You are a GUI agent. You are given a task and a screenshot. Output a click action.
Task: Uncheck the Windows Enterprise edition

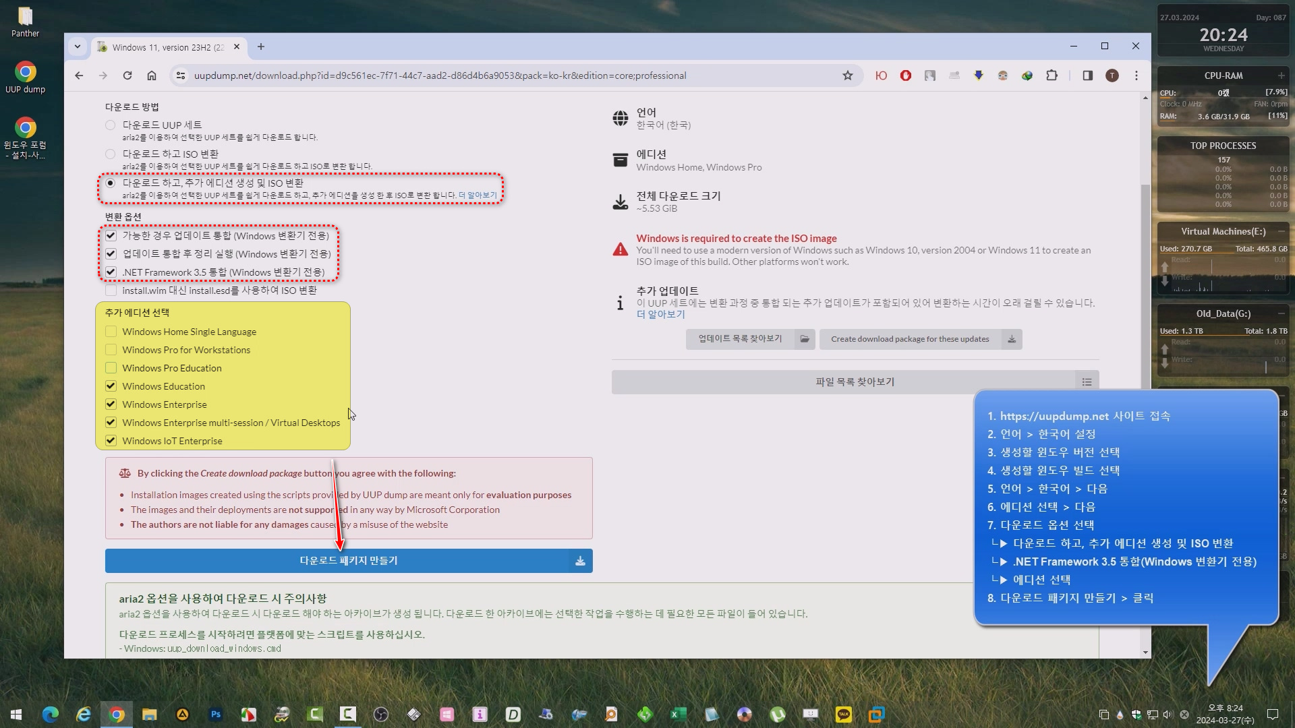pos(111,404)
